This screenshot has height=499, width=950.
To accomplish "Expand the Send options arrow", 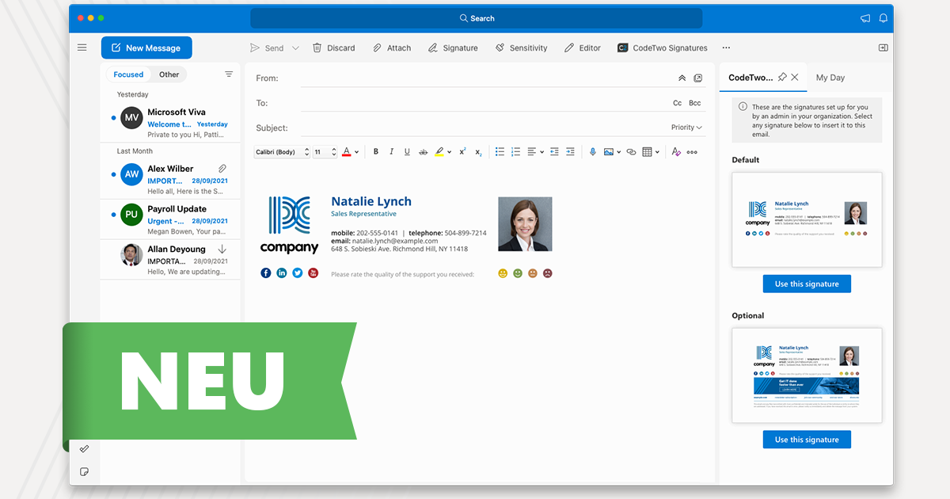I will pyautogui.click(x=295, y=48).
